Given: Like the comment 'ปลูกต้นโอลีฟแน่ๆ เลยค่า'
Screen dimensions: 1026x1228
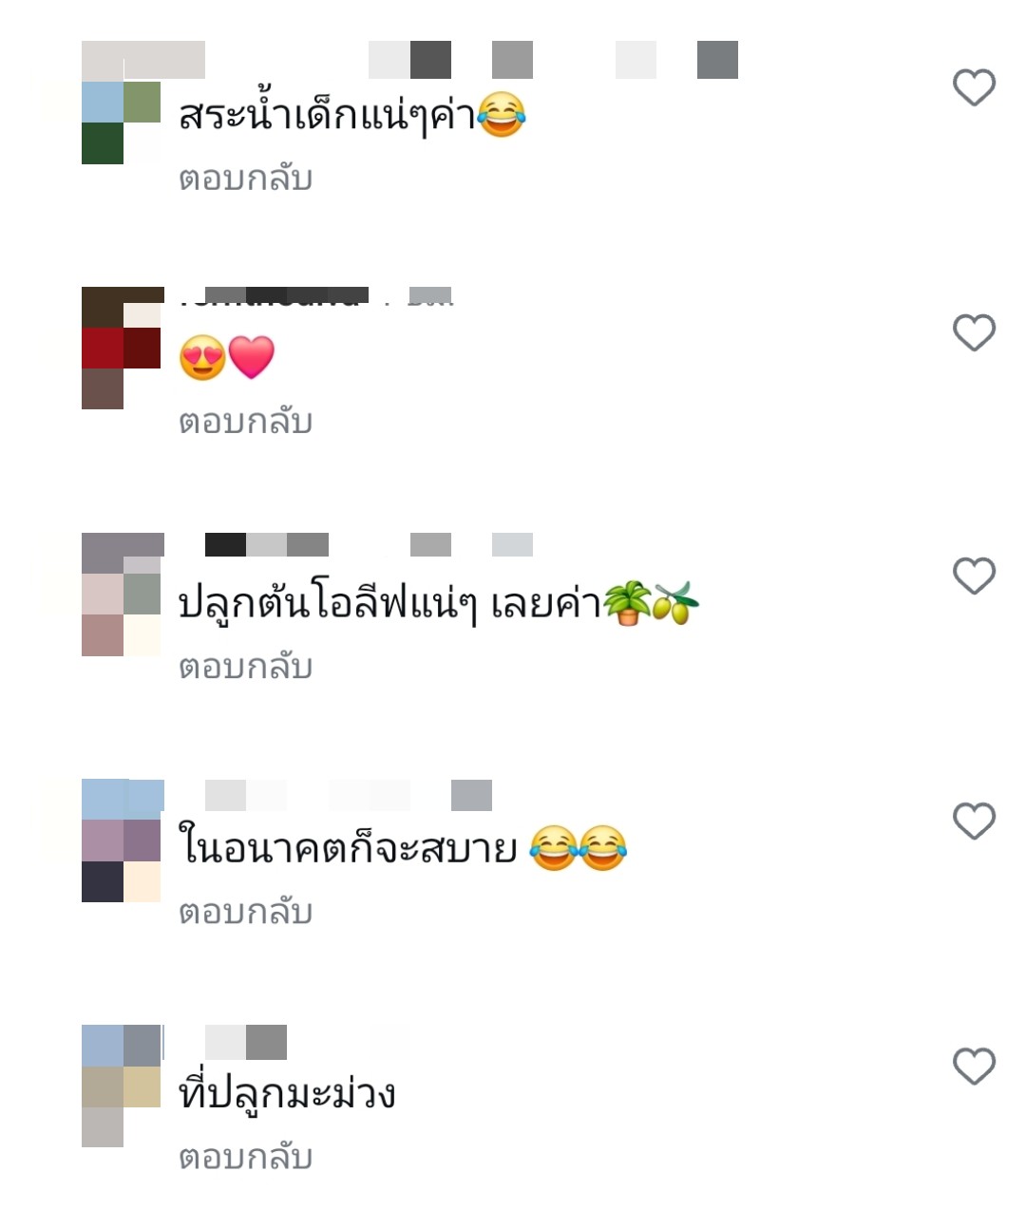Looking at the screenshot, I should [974, 576].
